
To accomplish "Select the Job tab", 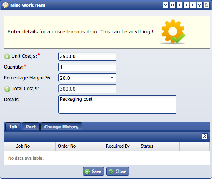I will click(13, 127).
